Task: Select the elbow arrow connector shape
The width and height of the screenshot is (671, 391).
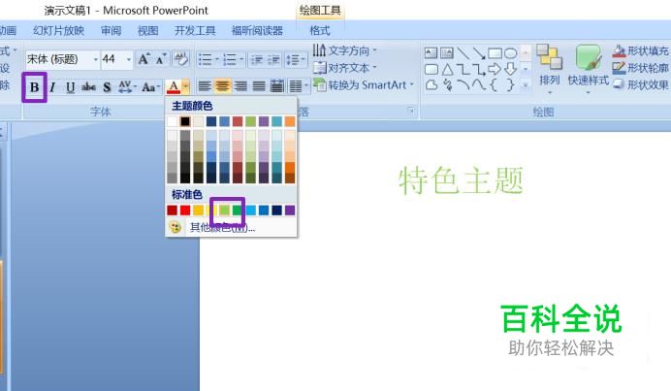Action: (x=478, y=69)
